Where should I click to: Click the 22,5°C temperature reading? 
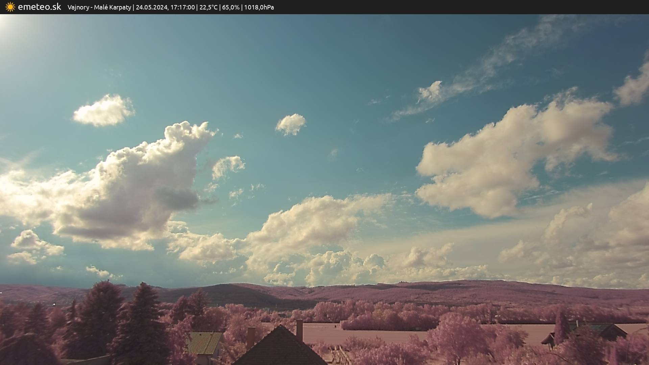tap(208, 7)
